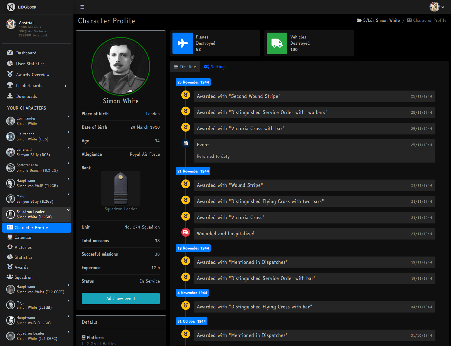Select the Timeline tab
The image size is (451, 346).
[185, 67]
